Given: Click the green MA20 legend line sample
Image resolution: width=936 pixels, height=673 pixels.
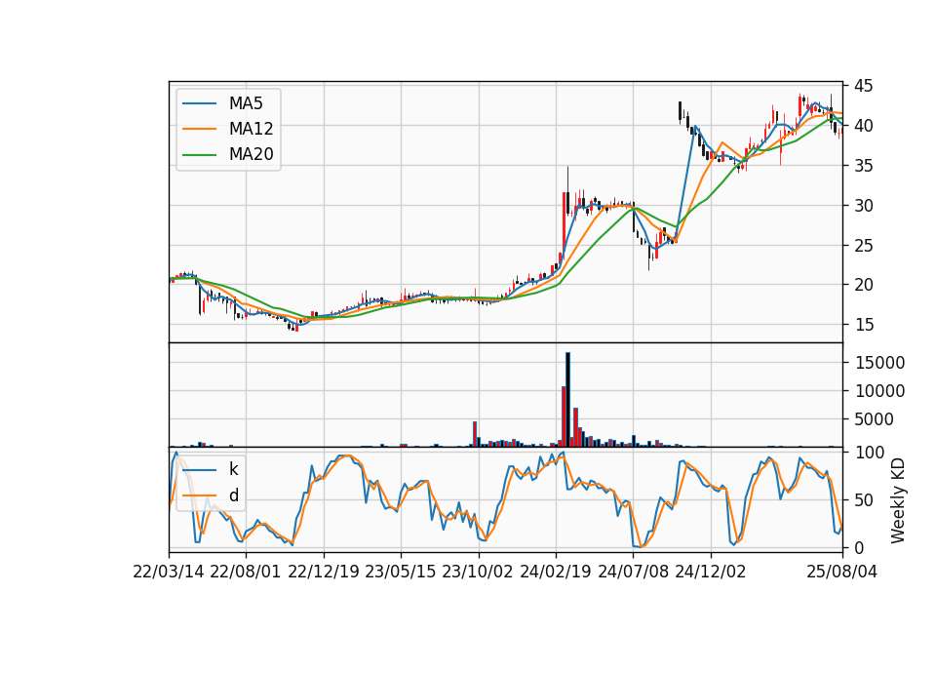Looking at the screenshot, I should point(199,154).
